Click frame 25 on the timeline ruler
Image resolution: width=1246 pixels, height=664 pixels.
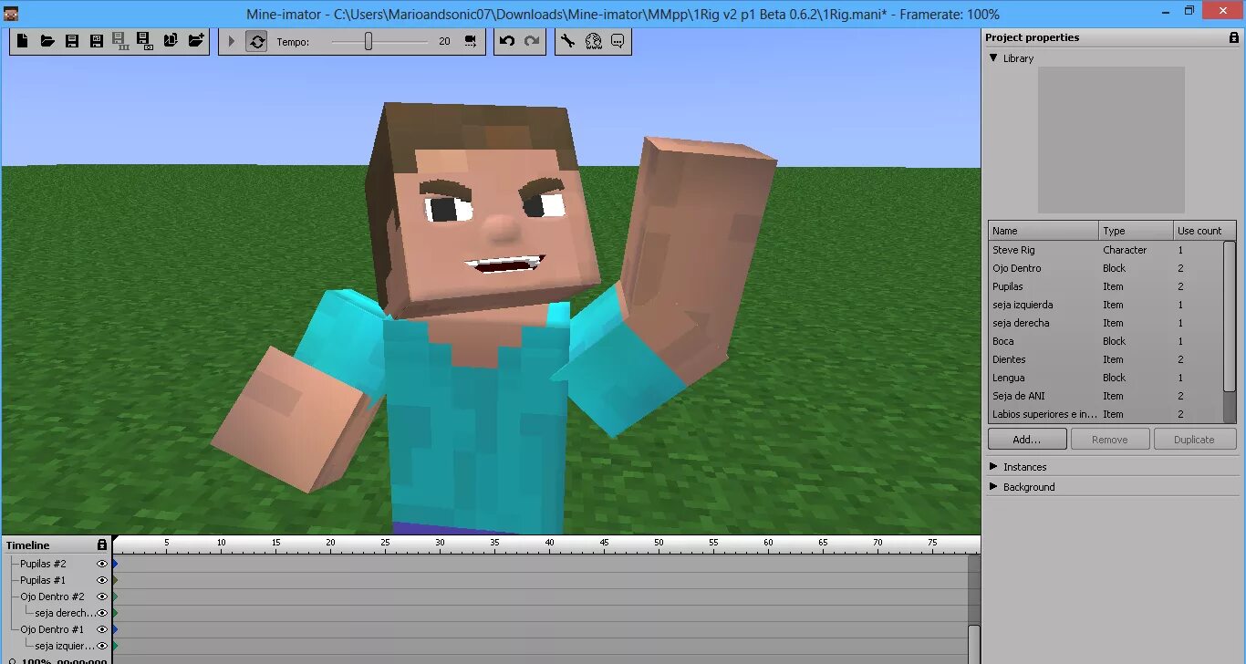coord(385,545)
